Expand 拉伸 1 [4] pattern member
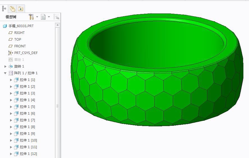This screenshot has height=158, width=249. click(x=11, y=100)
